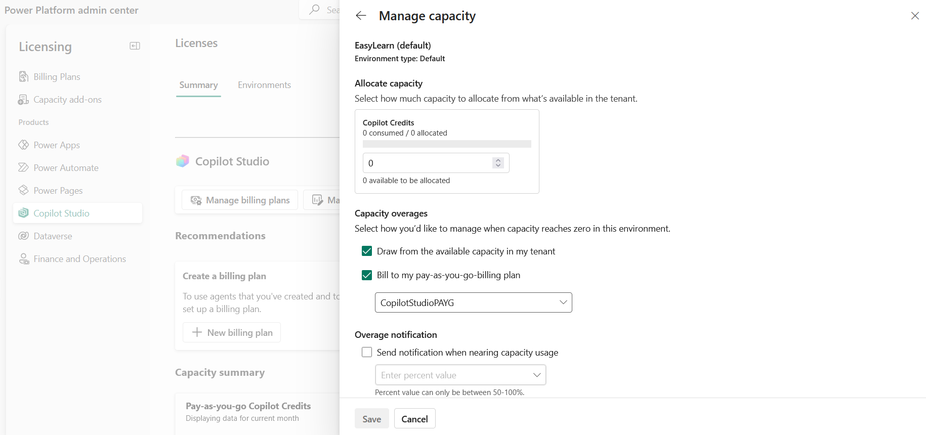Click 'Percent value can only be between 50-100%' hint
This screenshot has height=435, width=926.
tap(449, 393)
